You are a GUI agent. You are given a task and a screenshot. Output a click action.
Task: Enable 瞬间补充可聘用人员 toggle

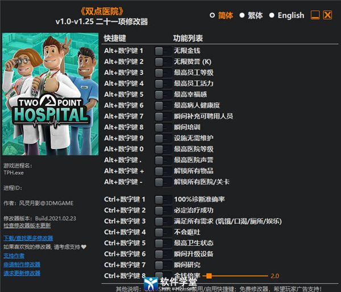(163, 117)
